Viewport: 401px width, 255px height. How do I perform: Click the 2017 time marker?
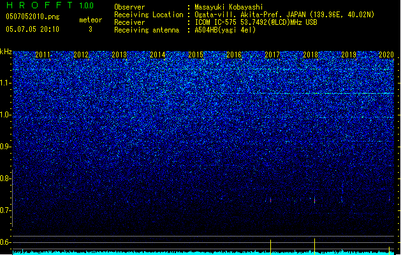(x=272, y=55)
